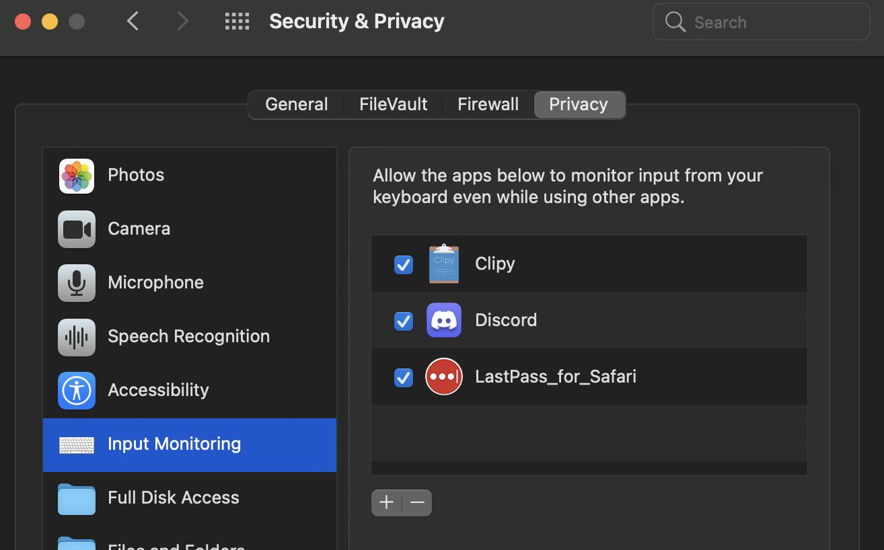Click the Full Disk Access folder icon
884x550 pixels.
77,498
